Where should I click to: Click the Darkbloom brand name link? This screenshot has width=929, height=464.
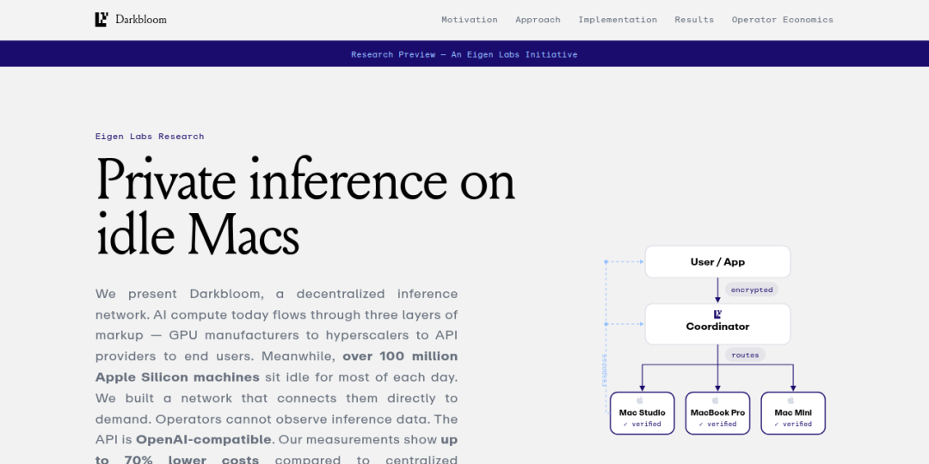click(141, 20)
